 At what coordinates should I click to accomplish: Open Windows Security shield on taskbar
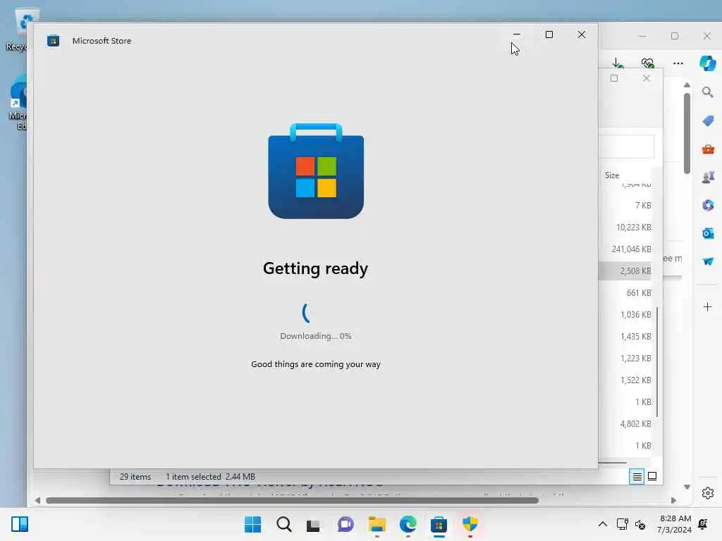[470, 524]
